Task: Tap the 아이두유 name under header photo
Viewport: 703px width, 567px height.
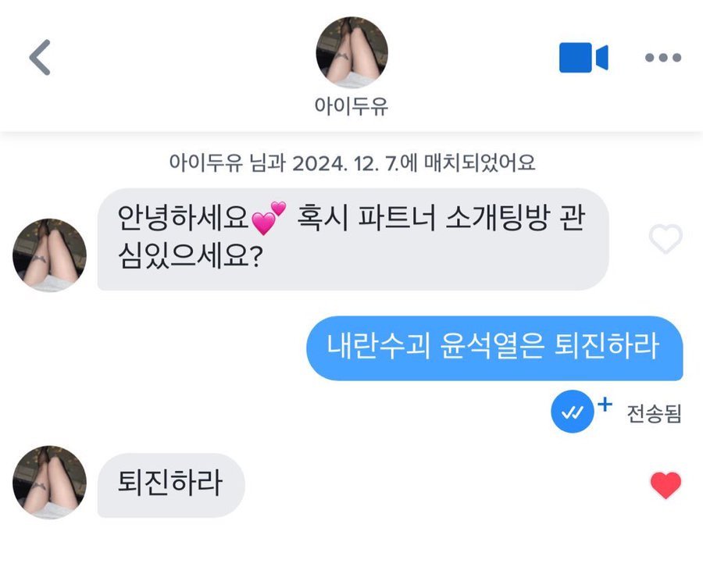Action: tap(351, 106)
